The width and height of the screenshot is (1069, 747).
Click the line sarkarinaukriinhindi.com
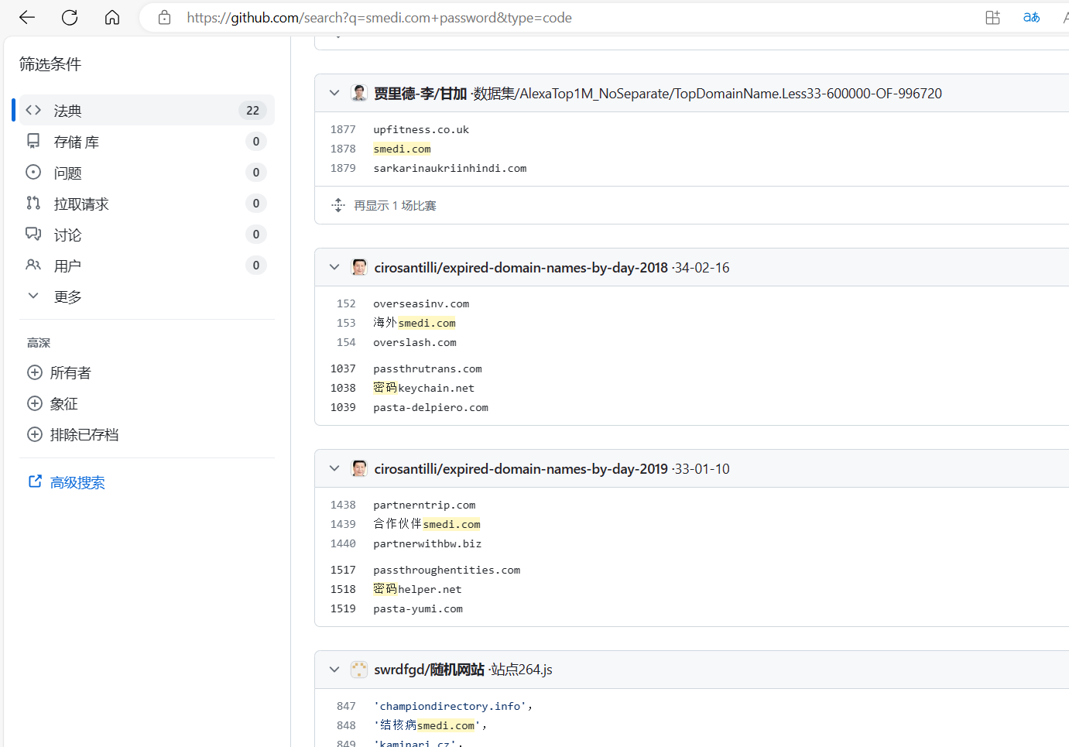tap(450, 168)
